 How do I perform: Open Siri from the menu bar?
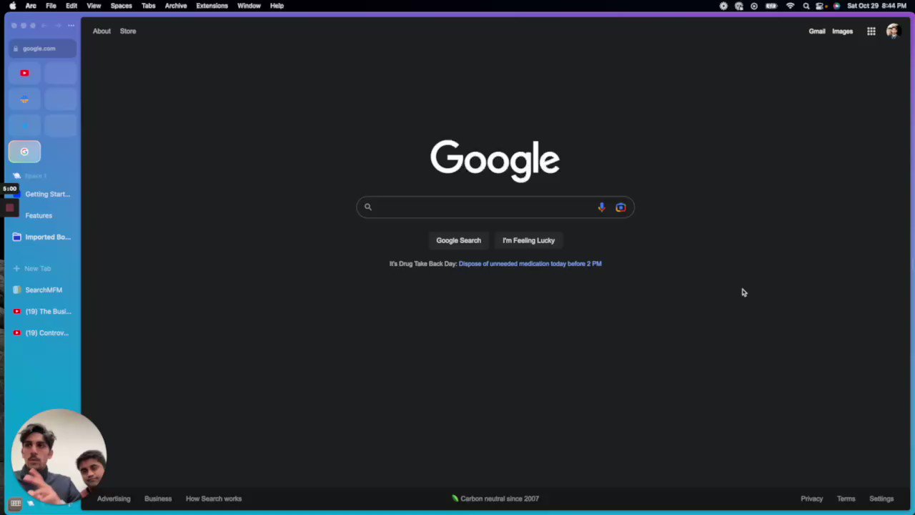coord(836,6)
